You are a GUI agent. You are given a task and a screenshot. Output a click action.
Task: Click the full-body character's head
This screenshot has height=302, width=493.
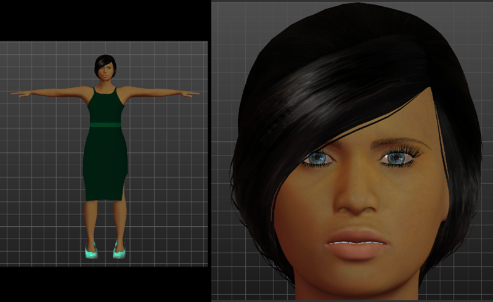pos(105,67)
